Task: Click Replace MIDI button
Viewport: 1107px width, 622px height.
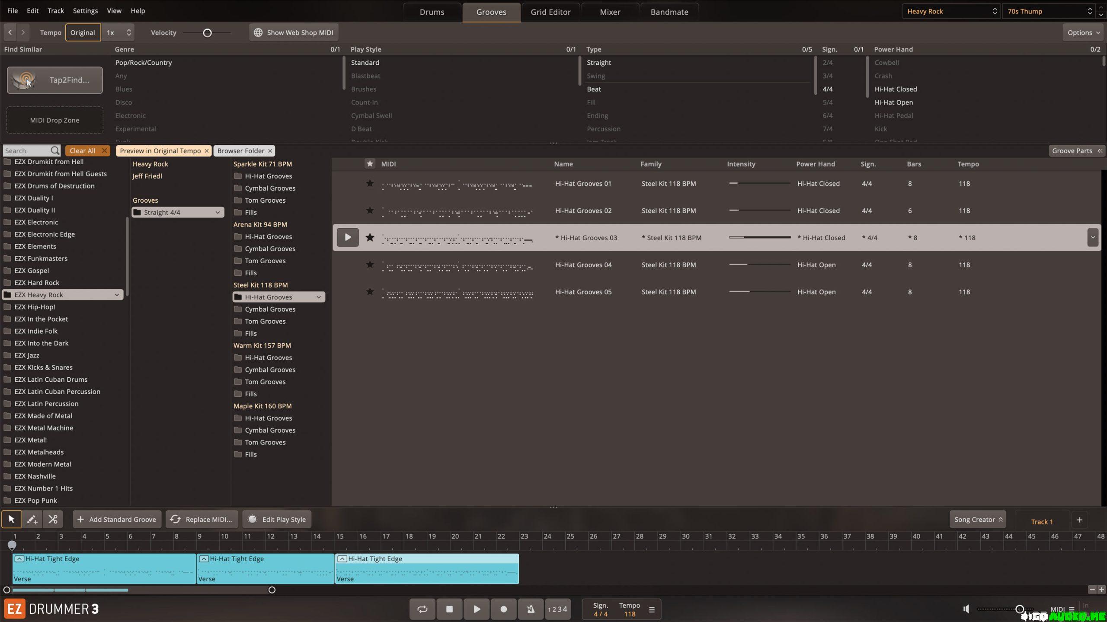Action: pyautogui.click(x=202, y=519)
